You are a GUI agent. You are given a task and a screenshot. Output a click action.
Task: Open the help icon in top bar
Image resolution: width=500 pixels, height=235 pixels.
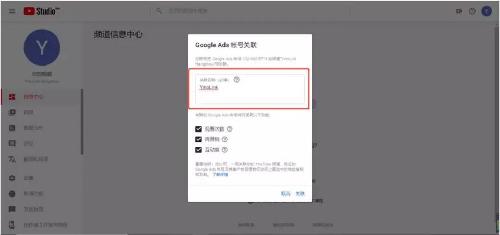472,11
